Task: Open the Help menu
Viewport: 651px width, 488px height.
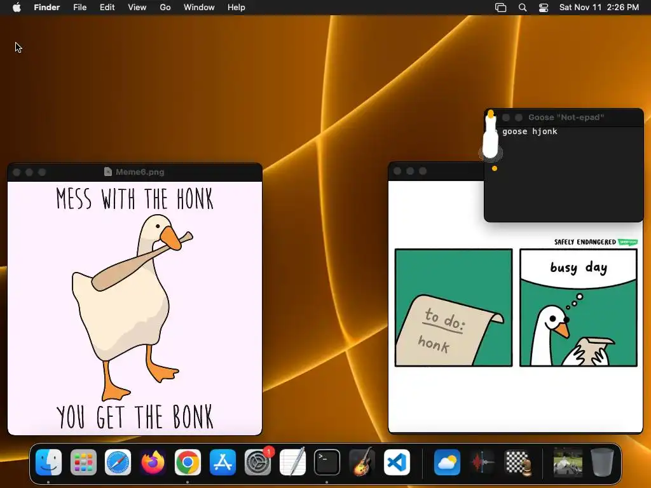Action: tap(236, 7)
